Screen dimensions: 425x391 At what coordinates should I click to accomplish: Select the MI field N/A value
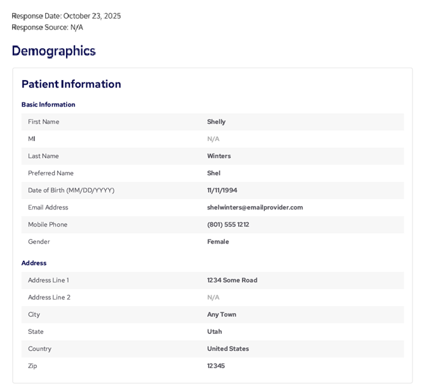[213, 139]
